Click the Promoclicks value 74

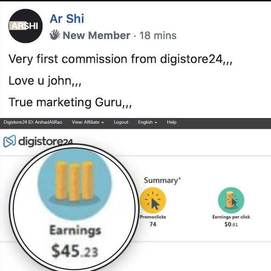153,224
